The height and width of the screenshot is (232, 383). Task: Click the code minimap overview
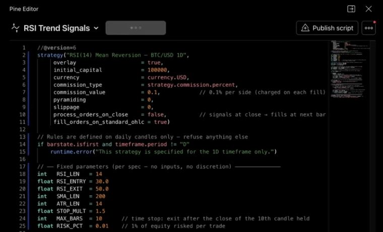pos(350,69)
